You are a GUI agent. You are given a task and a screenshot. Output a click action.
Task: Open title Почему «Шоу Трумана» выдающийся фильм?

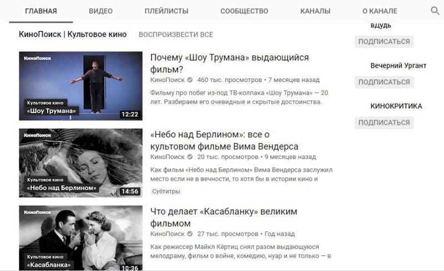229,63
